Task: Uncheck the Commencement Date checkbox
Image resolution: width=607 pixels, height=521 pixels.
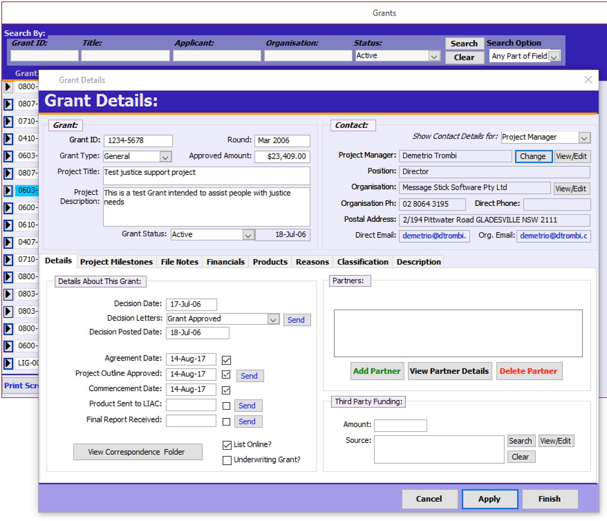Action: [227, 390]
